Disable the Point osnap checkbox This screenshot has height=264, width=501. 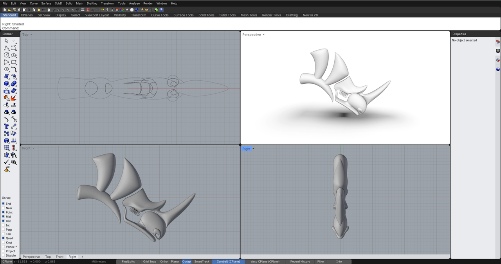[4, 212]
